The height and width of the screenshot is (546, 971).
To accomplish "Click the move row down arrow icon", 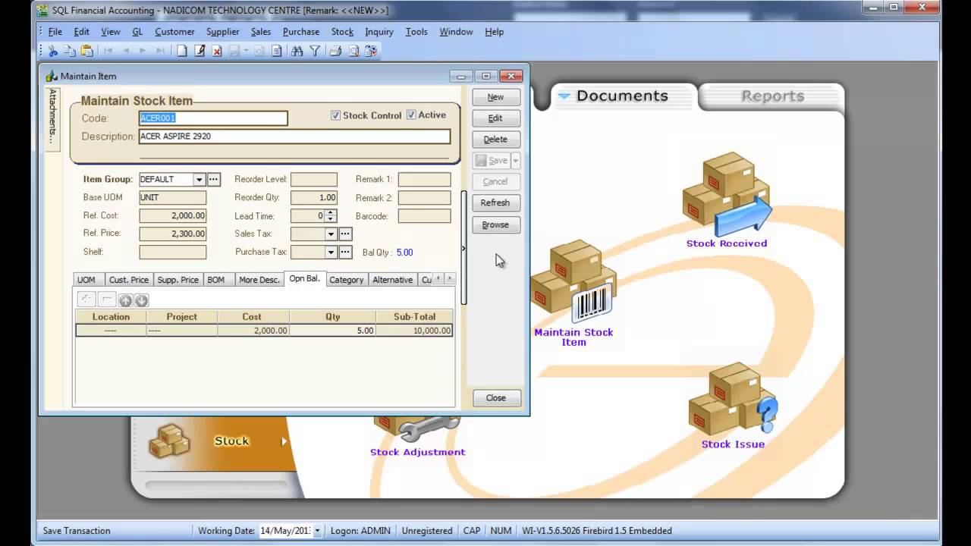I will click(x=141, y=300).
